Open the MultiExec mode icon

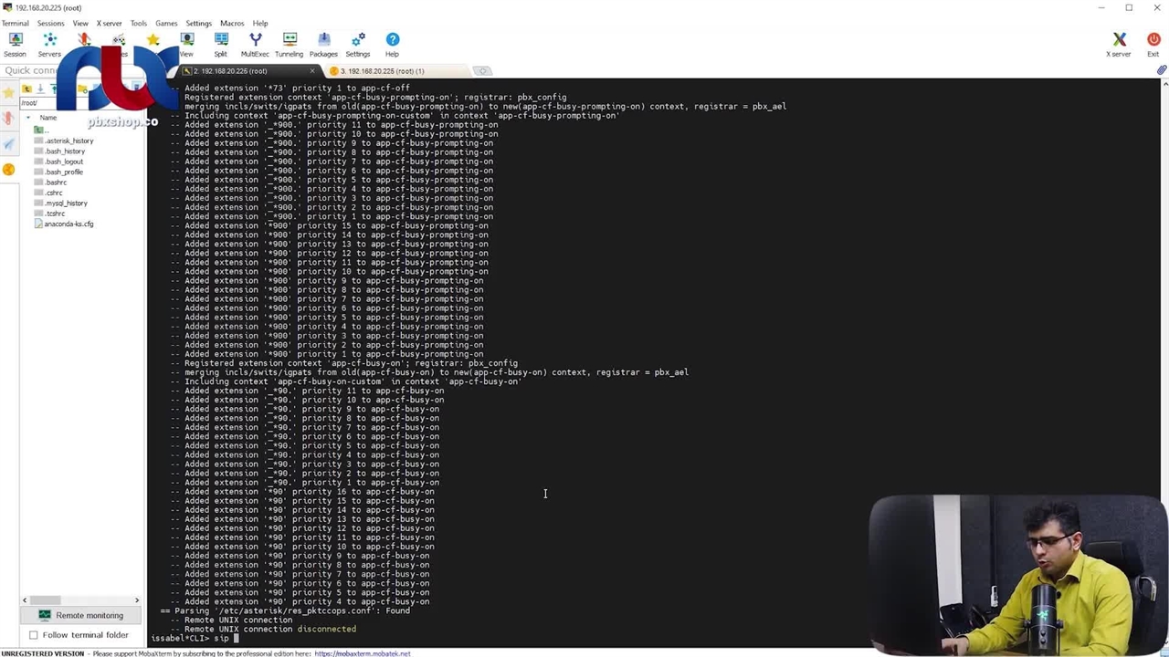coord(255,44)
